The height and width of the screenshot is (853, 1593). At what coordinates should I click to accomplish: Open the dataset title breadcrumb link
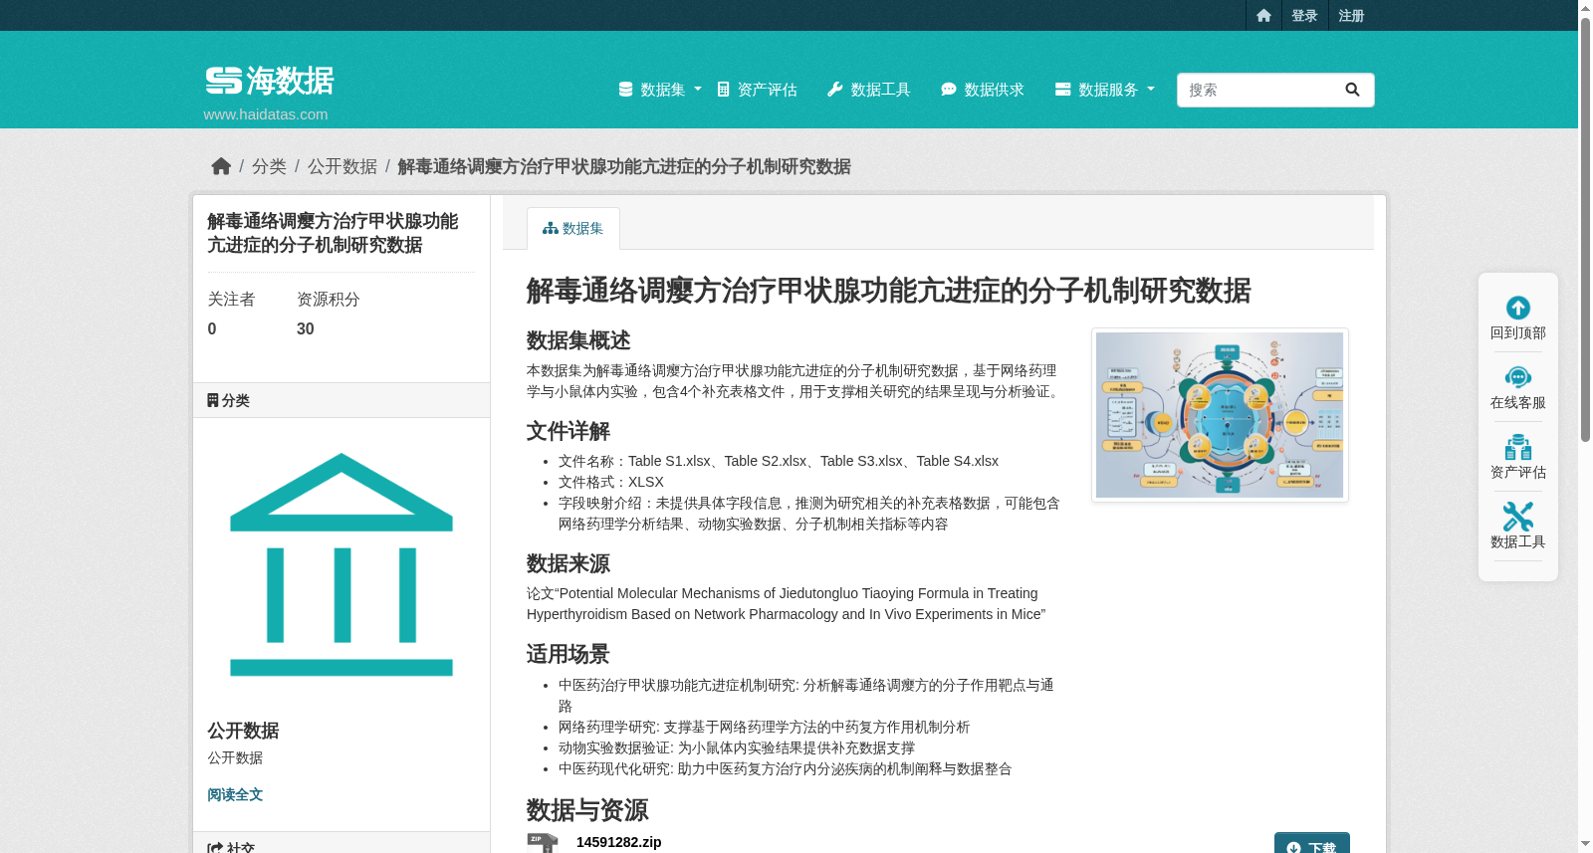(624, 166)
